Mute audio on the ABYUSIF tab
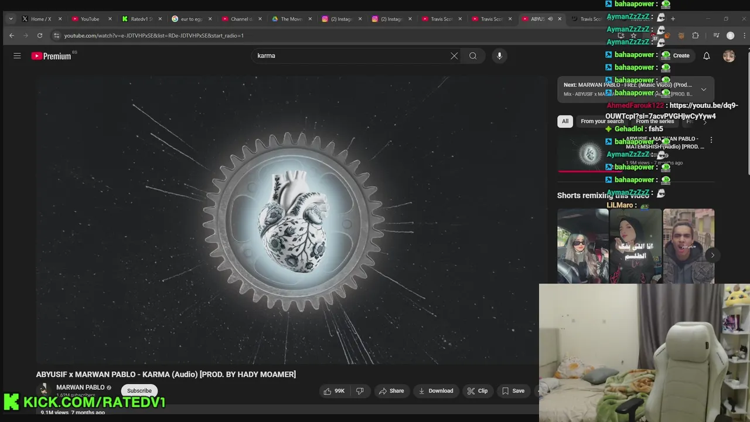 550,19
